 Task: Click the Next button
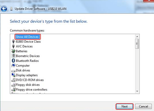coord(125,106)
